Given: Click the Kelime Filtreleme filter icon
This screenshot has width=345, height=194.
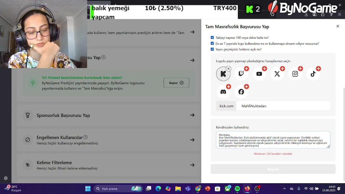Looking at the screenshot, I should [27, 165].
